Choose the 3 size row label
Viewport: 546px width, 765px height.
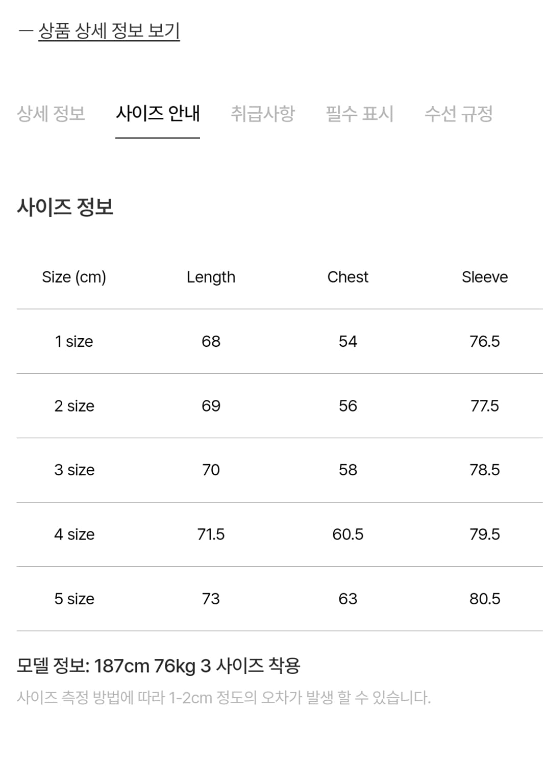coord(74,470)
